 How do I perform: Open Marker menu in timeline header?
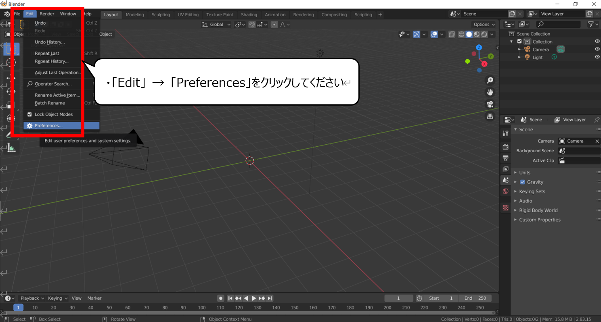(x=94, y=298)
